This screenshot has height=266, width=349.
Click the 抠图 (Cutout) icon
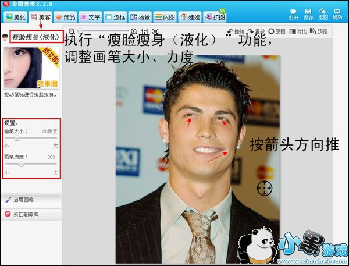[x=323, y=14]
